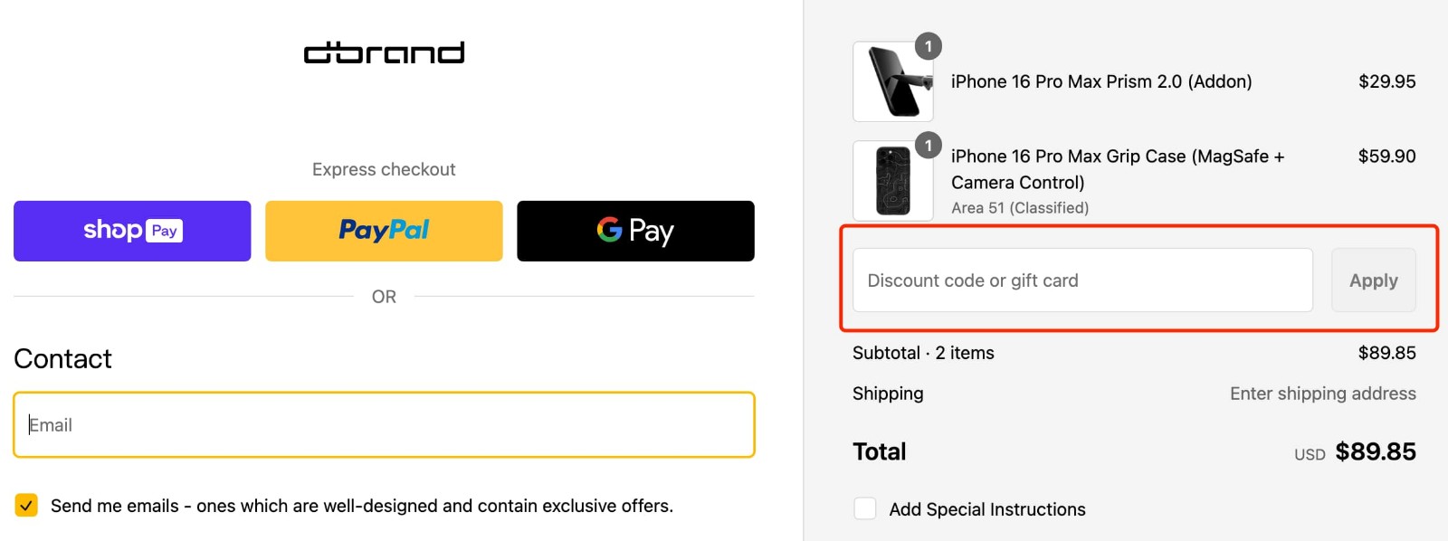View the Grip Case product thumbnail
Image resolution: width=1448 pixels, height=541 pixels.
click(891, 180)
